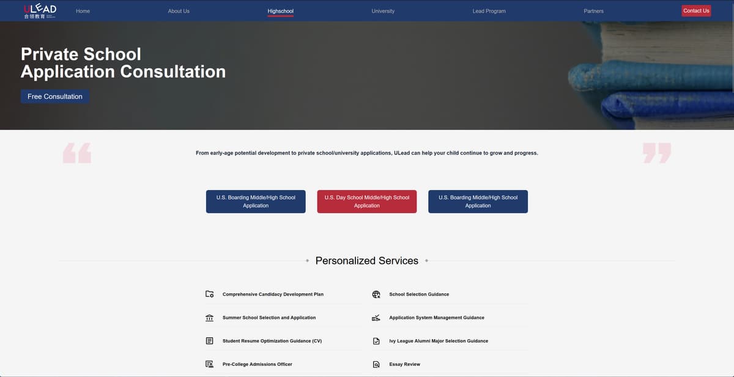Select the signing-pen icon for Application System Management
The height and width of the screenshot is (377, 734).
pyautogui.click(x=376, y=317)
